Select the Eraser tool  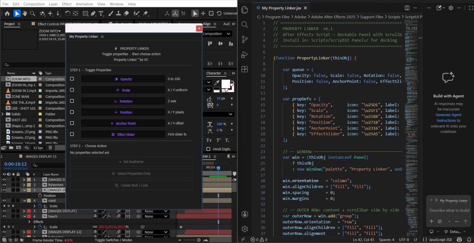(126, 13)
